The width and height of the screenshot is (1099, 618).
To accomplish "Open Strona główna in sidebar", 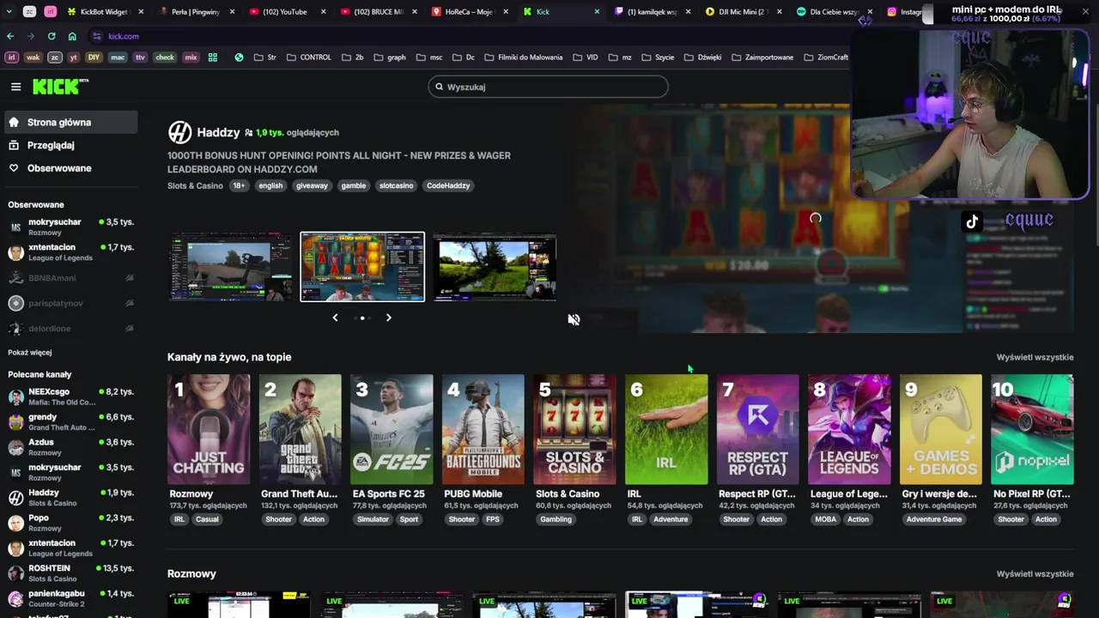I will (x=70, y=123).
